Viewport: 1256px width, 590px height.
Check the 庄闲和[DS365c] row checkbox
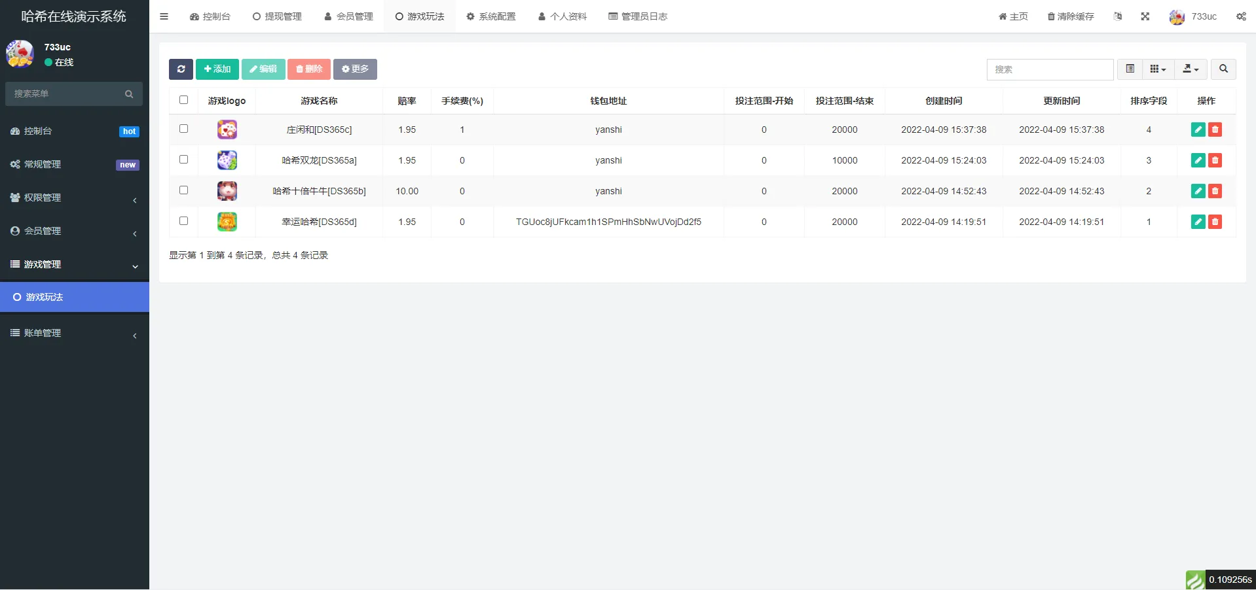[183, 129]
